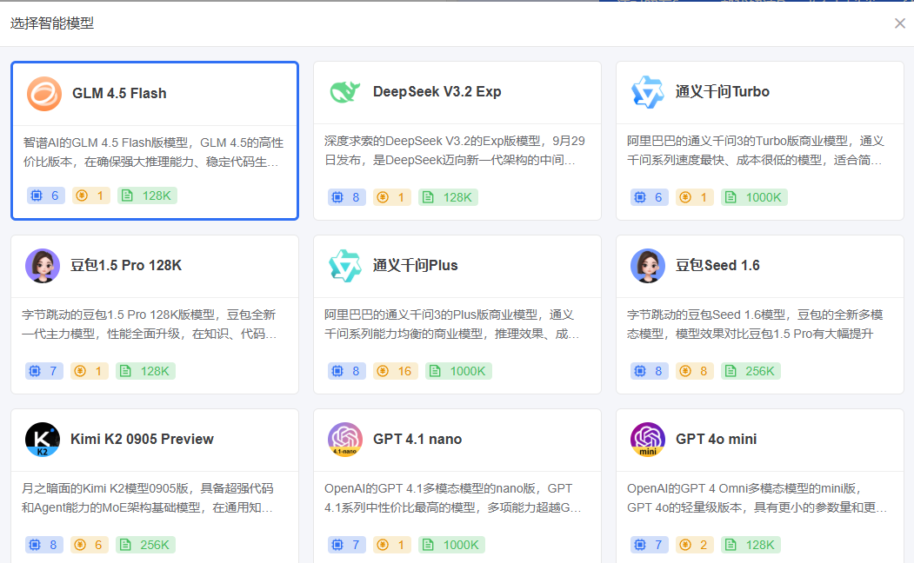
Task: Click the coin badge 16 on 通义千问Plus
Action: [396, 371]
